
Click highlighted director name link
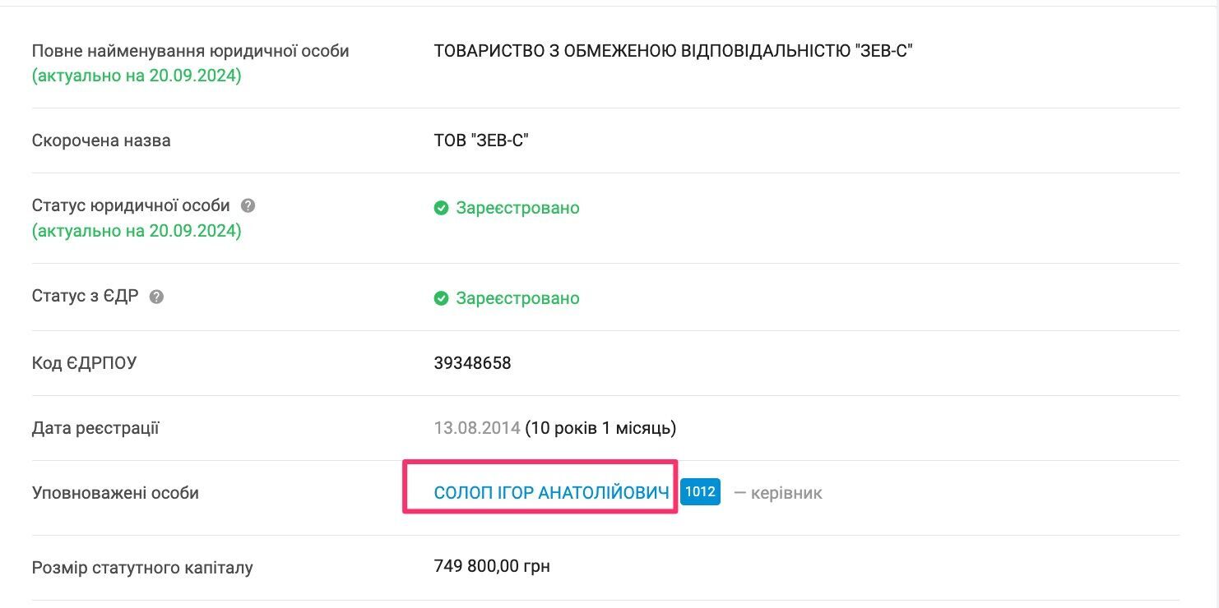(552, 491)
